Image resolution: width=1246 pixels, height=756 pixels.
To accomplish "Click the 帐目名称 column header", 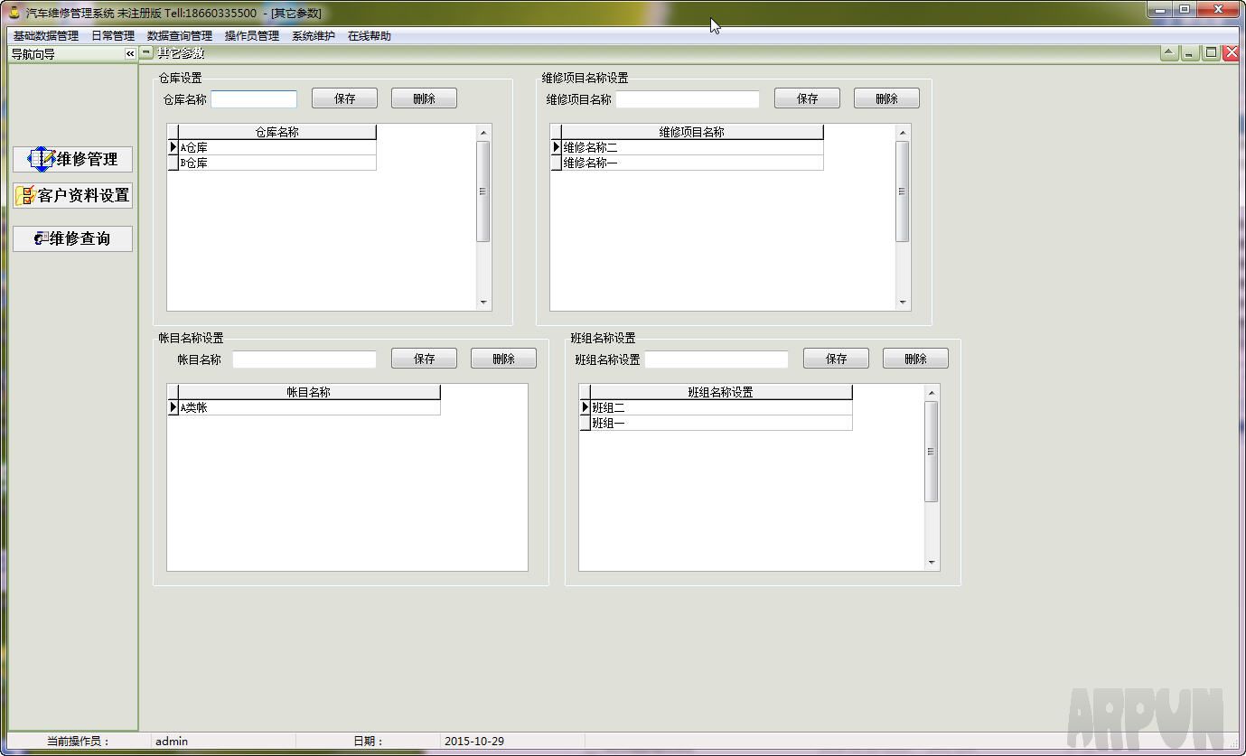I will (309, 392).
